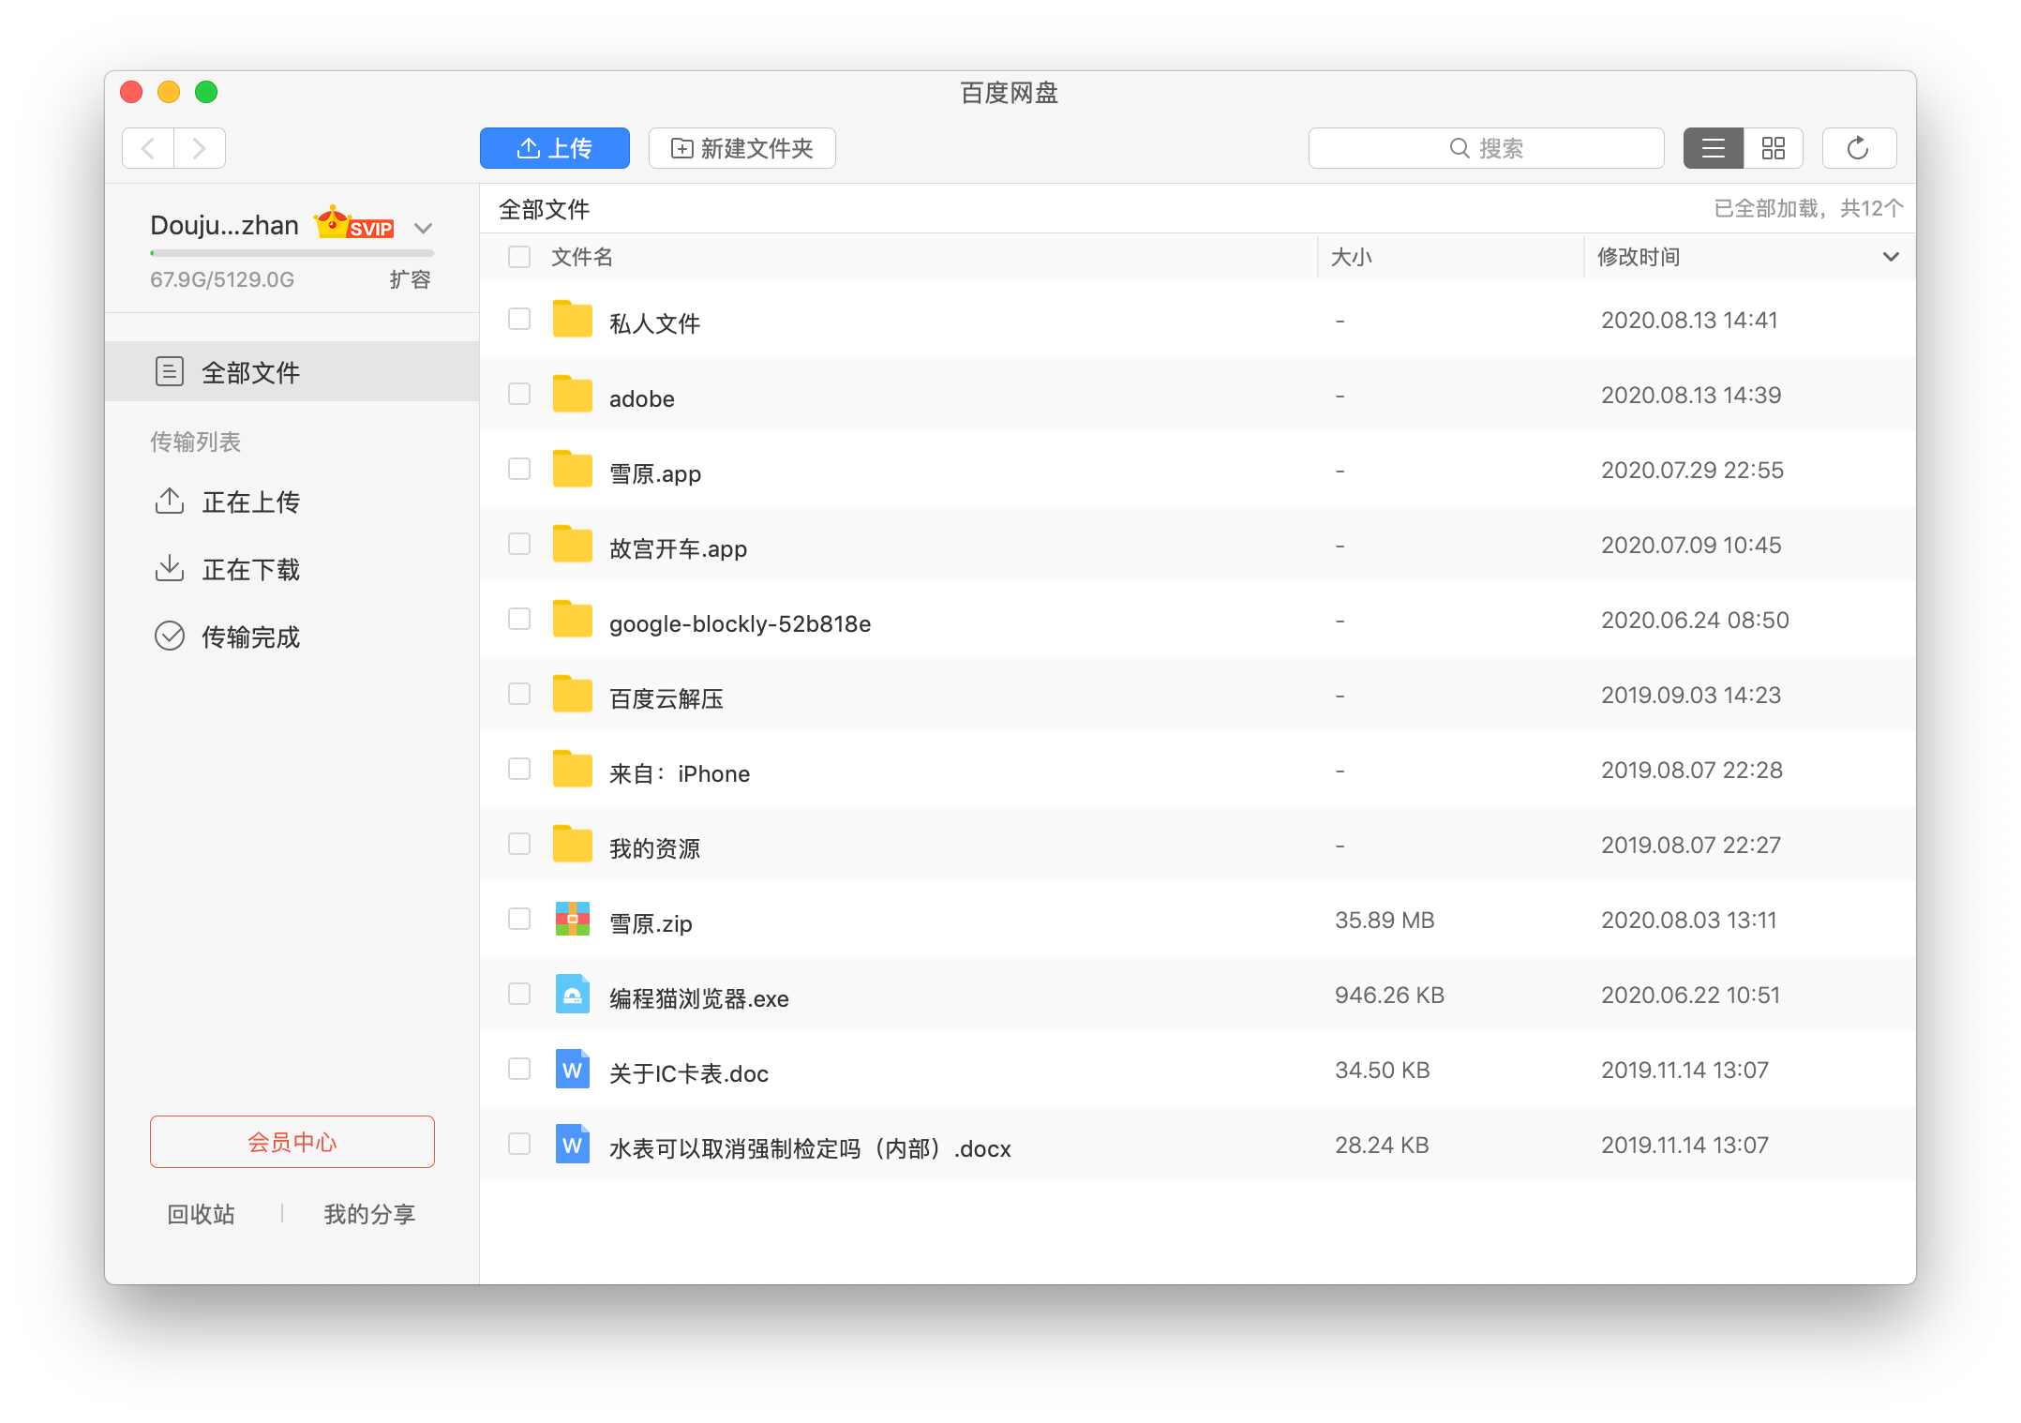Select the file name 雪原.zip
This screenshot has height=1423, width=2021.
[651, 923]
